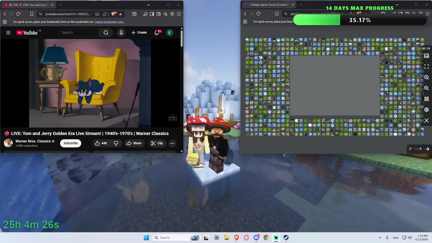The image size is (432, 243).
Task: Close the puzzle side toolbar with X
Action: pyautogui.click(x=427, y=120)
